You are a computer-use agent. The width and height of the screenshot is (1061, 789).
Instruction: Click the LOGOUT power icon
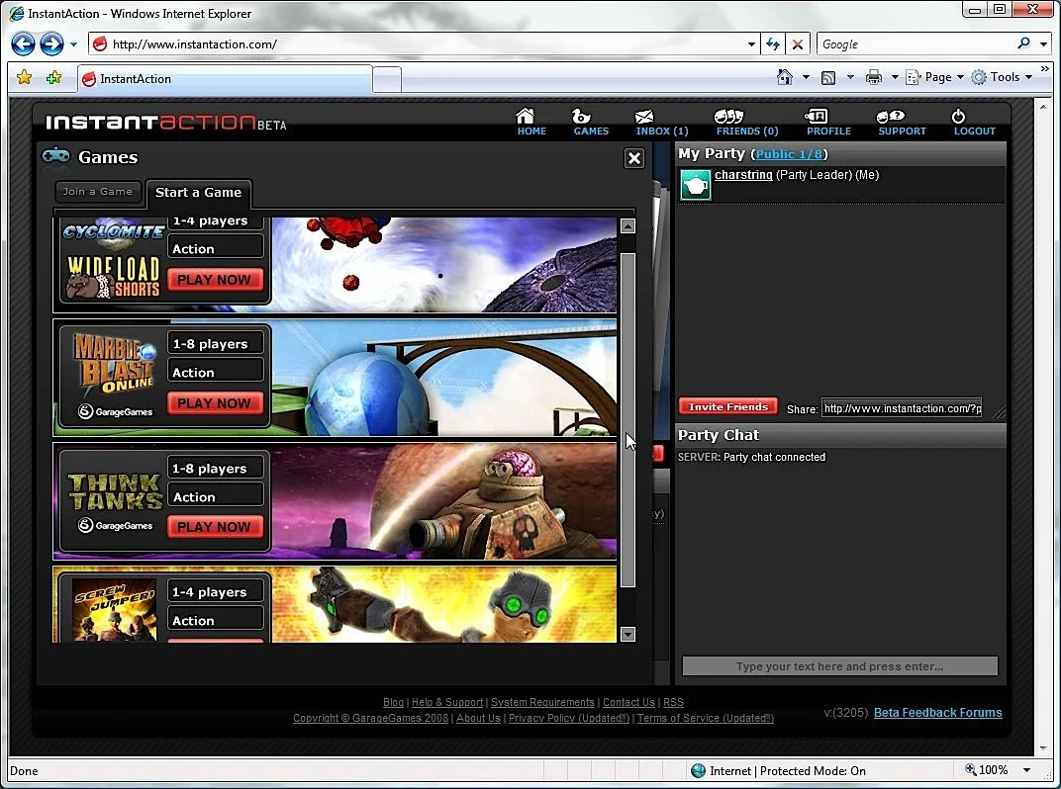tap(958, 117)
